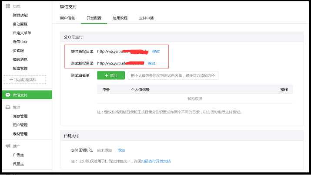Switch to the 商户信息 tab
The height and width of the screenshot is (175, 311).
[x=67, y=18]
